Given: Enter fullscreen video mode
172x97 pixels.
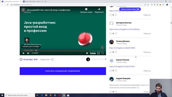Looking at the screenshot, I should [x=103, y=53].
